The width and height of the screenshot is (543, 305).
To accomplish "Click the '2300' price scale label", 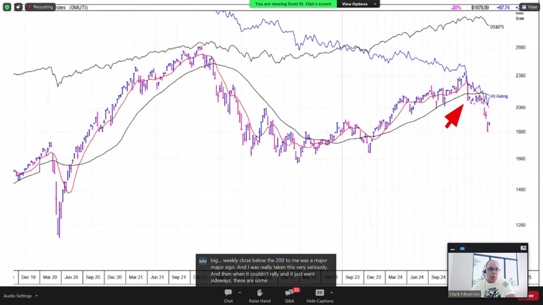I will (520, 76).
